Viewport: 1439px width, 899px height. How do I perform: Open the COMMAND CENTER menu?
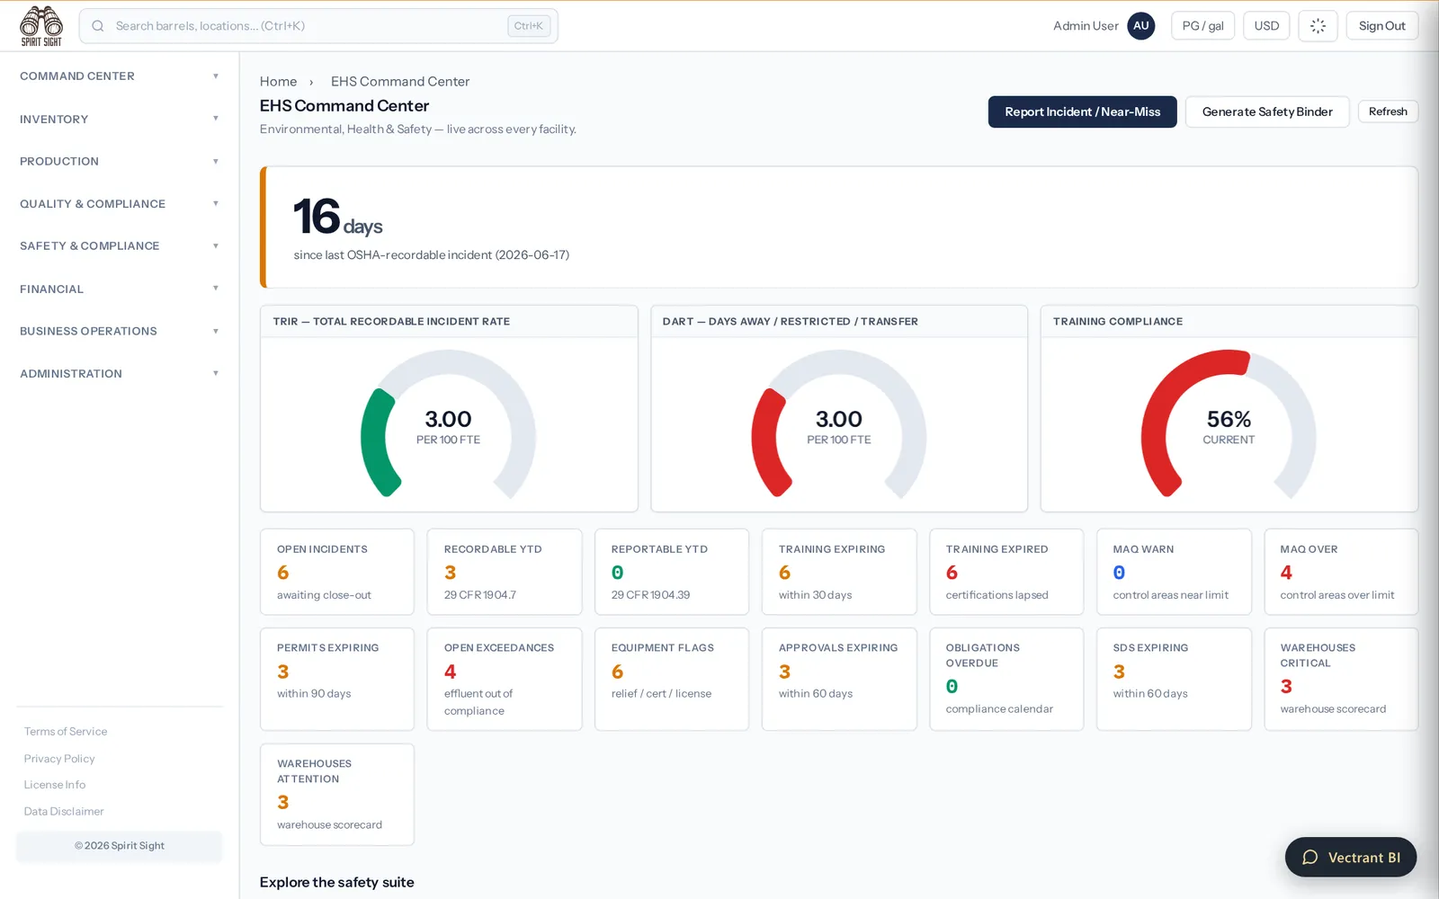coord(119,76)
